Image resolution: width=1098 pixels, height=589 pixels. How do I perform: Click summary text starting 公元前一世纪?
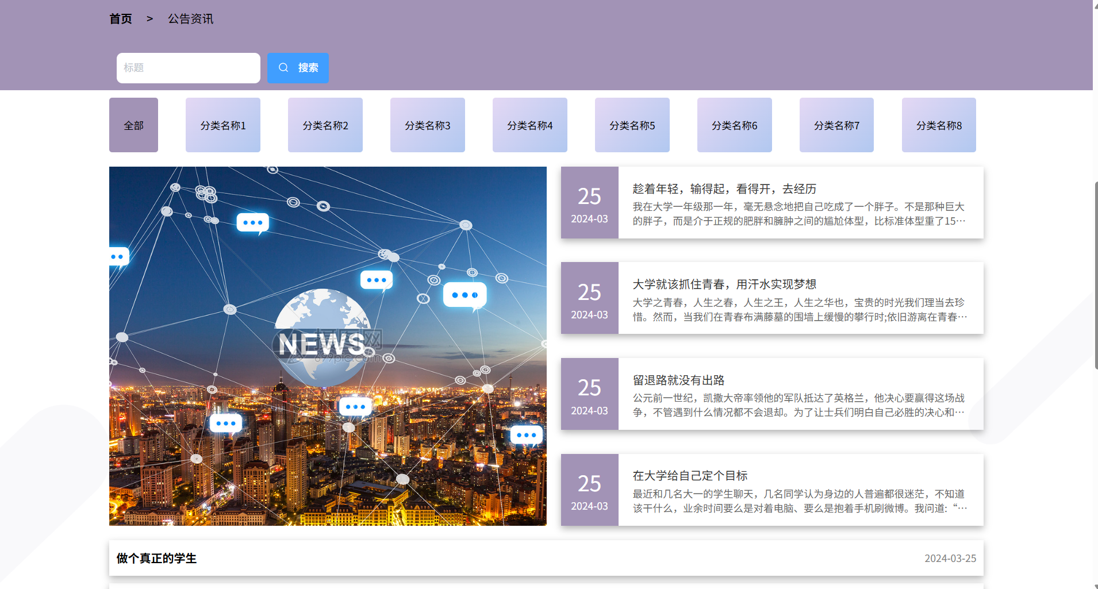point(799,405)
